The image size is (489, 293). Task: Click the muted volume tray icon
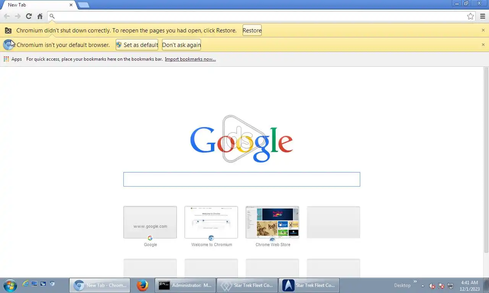(x=432, y=286)
